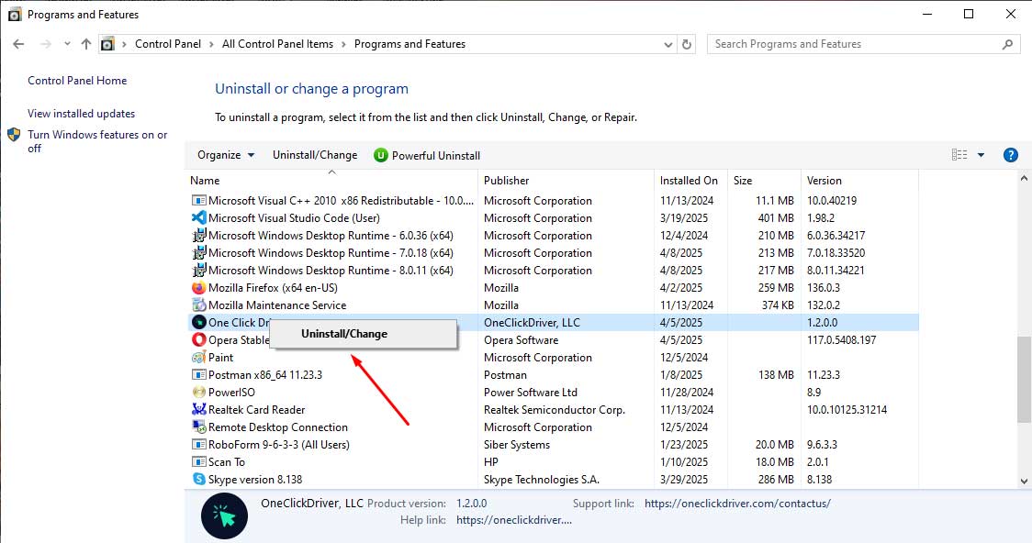Click the Skype program icon
This screenshot has width=1032, height=543.
pos(198,480)
